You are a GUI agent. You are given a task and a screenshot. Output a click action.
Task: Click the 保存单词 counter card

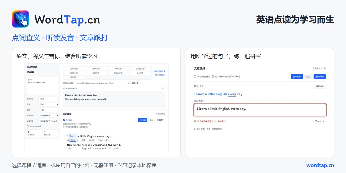point(34,133)
